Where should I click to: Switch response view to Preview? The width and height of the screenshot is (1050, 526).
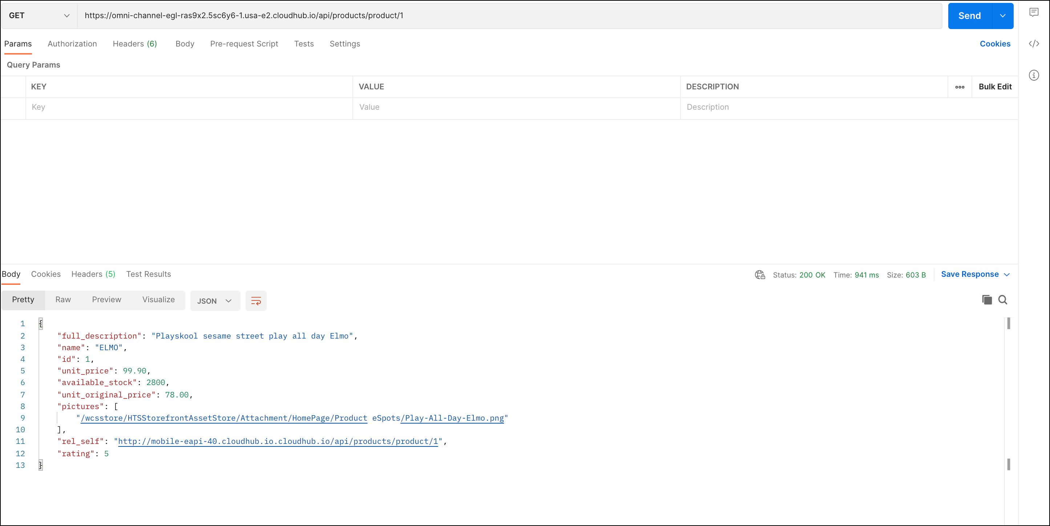[x=106, y=300]
